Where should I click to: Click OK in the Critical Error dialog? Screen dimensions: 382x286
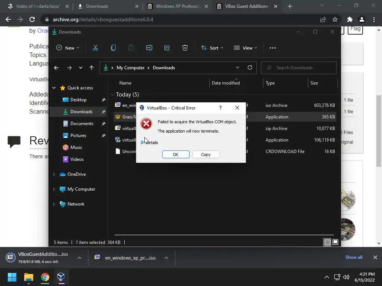(176, 155)
